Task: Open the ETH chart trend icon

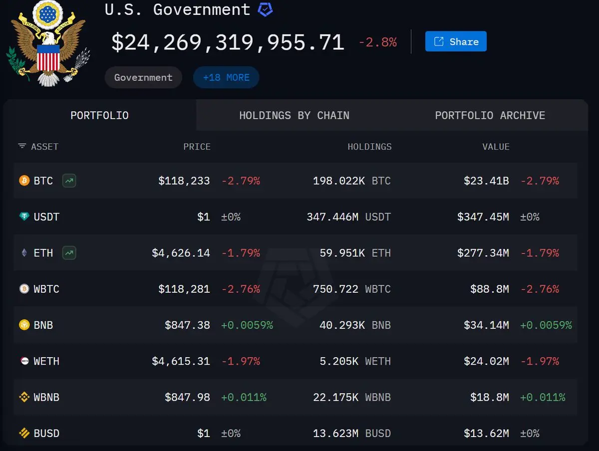Action: click(69, 253)
